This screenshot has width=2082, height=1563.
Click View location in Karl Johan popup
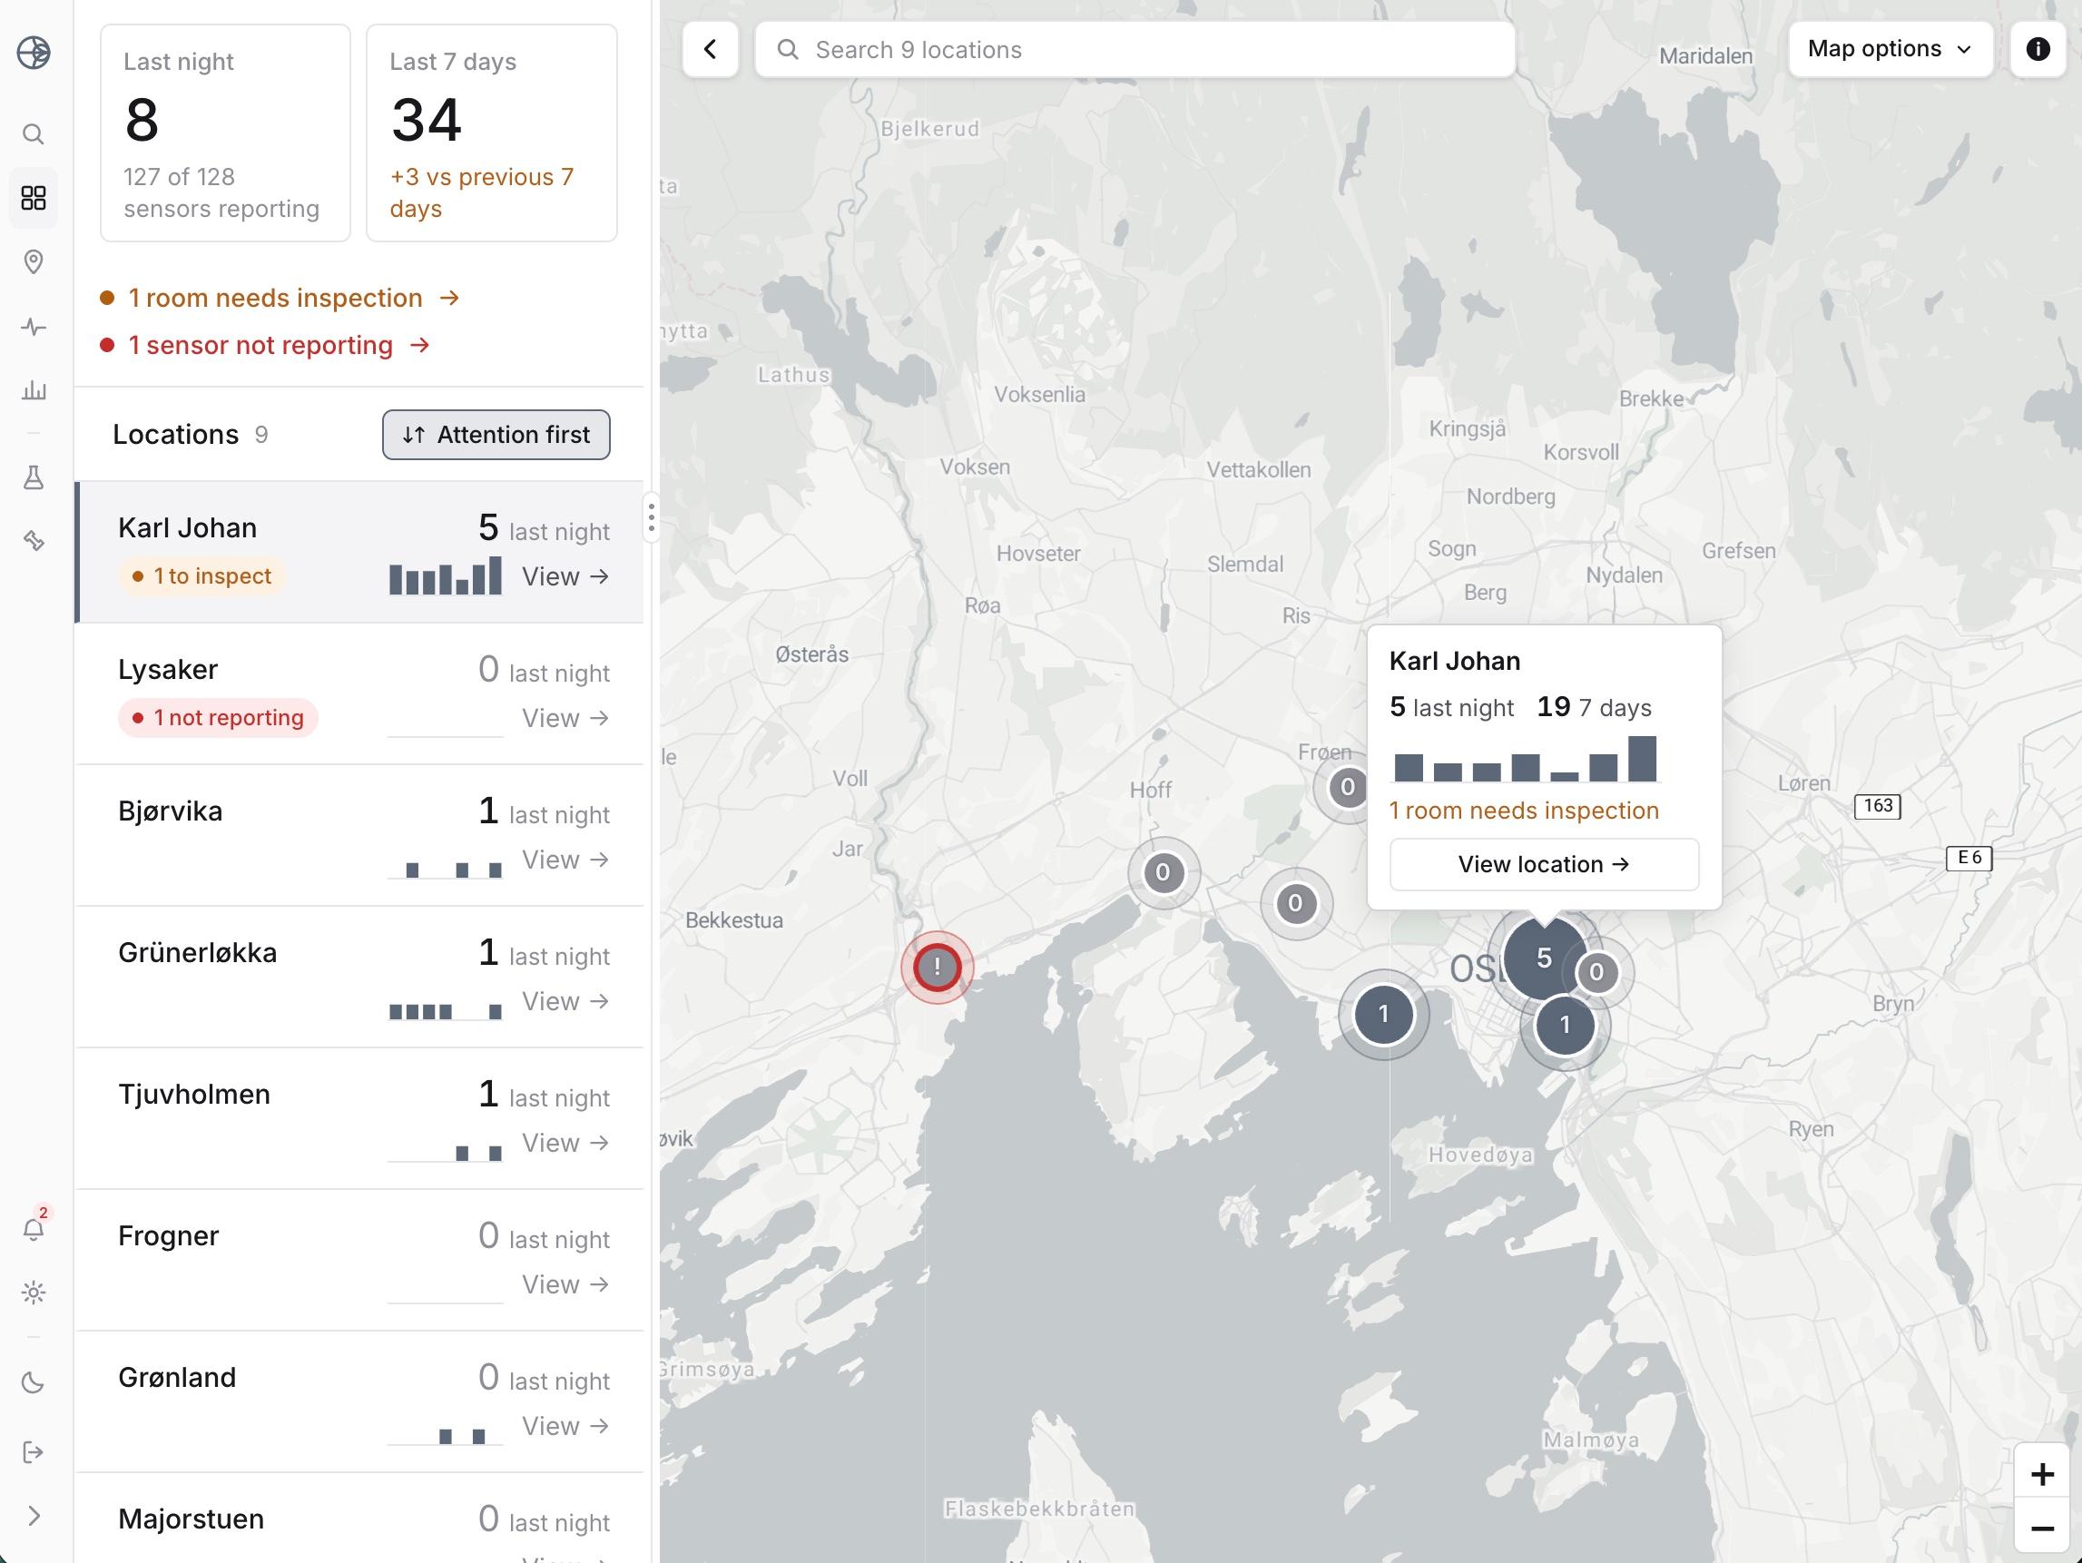(x=1544, y=864)
